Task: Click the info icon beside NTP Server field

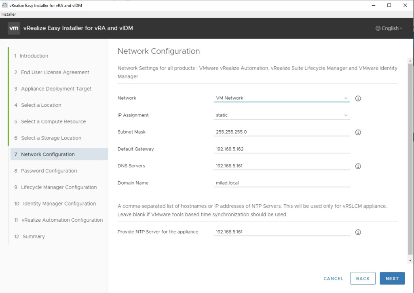Action: (x=358, y=232)
